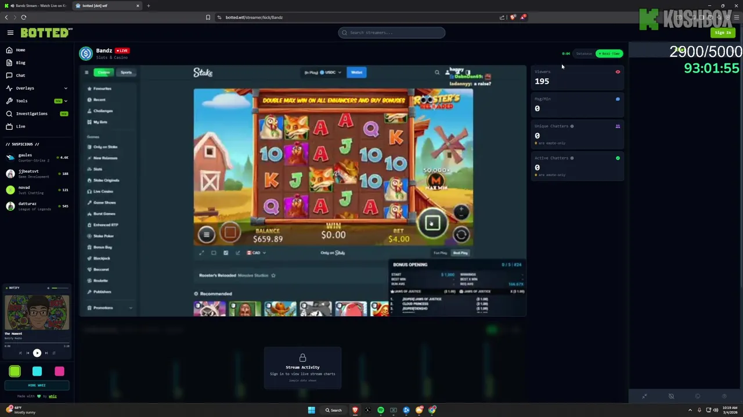Expand the Tools submenu chevron
The width and height of the screenshot is (743, 417).
pos(66,101)
